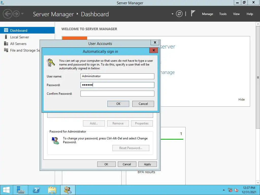Click the Reset Password... button
The height and width of the screenshot is (195, 260).
point(131,148)
